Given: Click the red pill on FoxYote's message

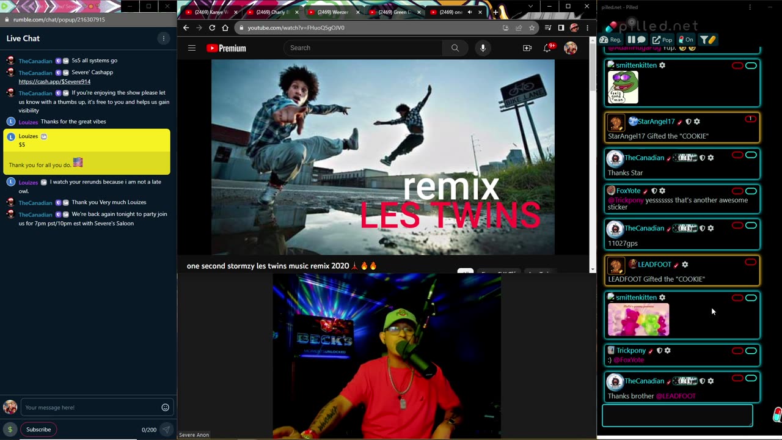Looking at the screenshot, I should coord(737,191).
